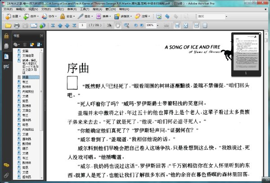Click the zoom out button
This screenshot has height=183, width=270.
(x=136, y=26)
